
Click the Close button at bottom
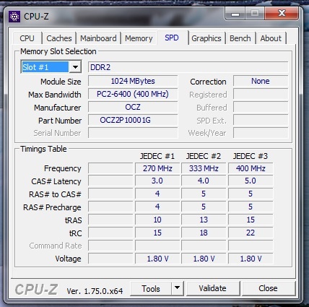pyautogui.click(x=268, y=288)
